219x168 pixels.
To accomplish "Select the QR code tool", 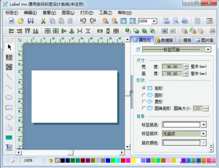I will [x=9, y=67].
